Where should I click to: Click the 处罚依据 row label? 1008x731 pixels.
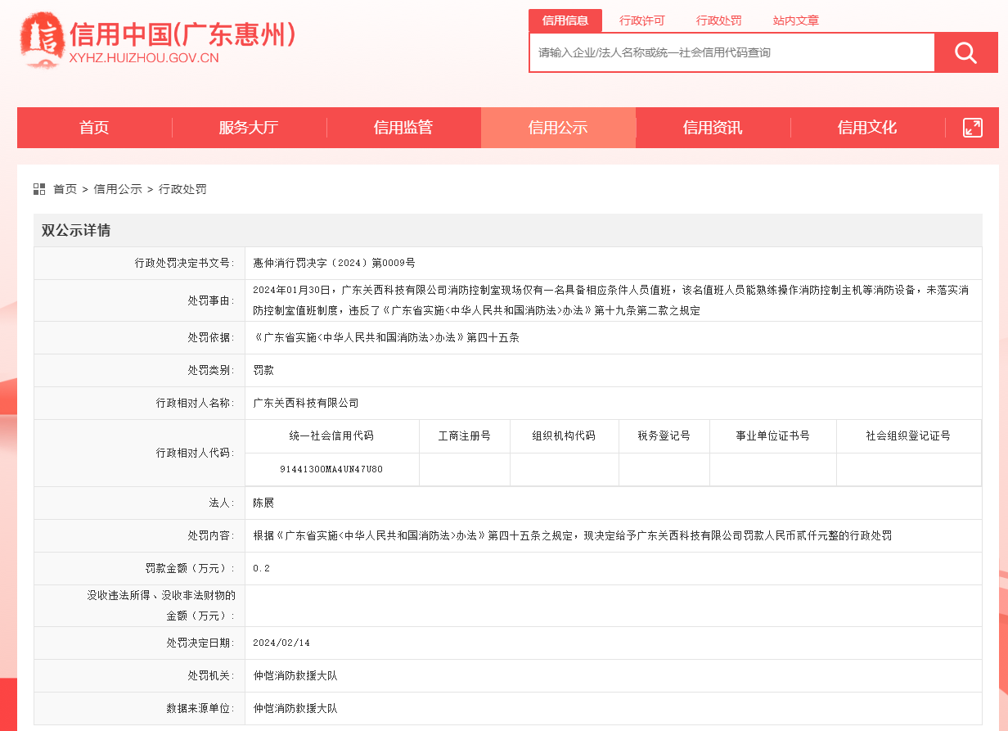(x=211, y=337)
